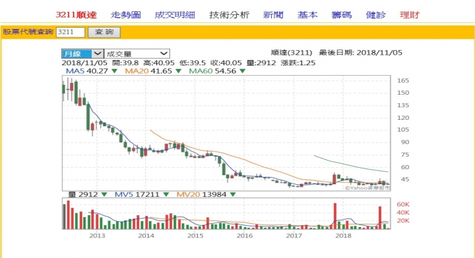The image size is (475, 258).
Task: Click the 2015 year axis label
Action: 195,236
